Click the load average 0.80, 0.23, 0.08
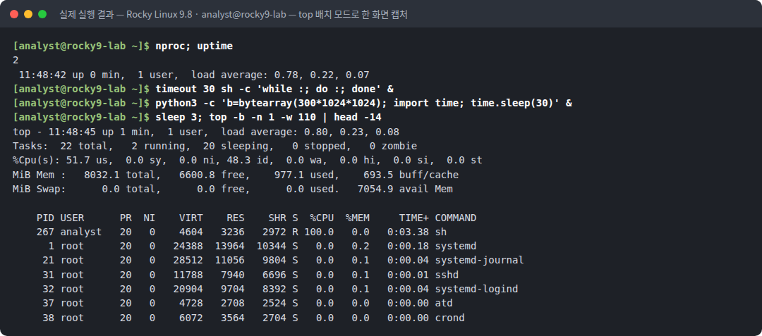 [x=310, y=132]
